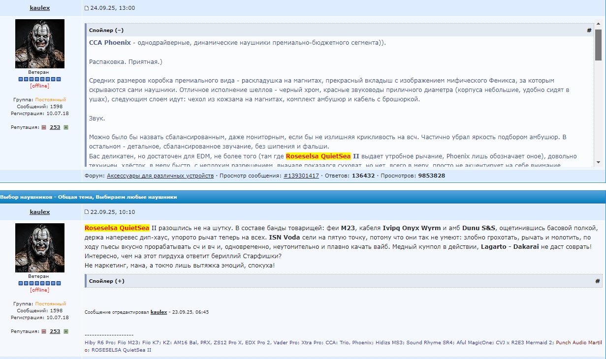Click edit timestamp 23.09.25, 06:45
The image size is (606, 359).
click(190, 312)
